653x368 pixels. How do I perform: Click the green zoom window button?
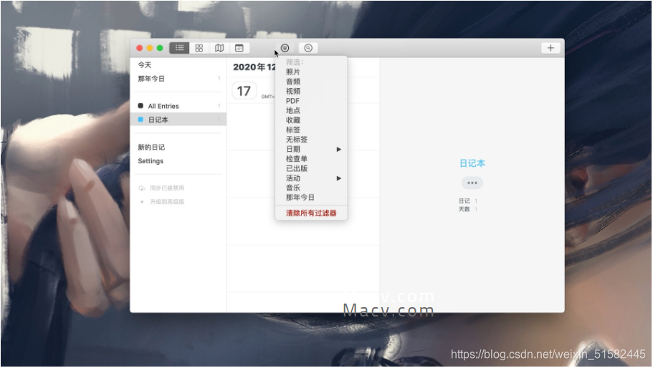tap(160, 48)
